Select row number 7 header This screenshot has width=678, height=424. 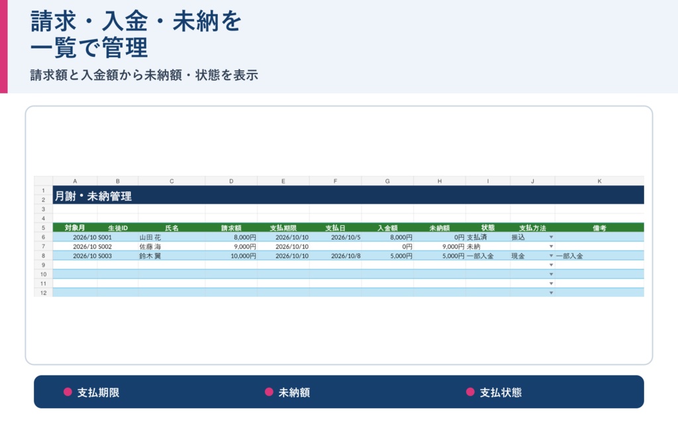[43, 246]
